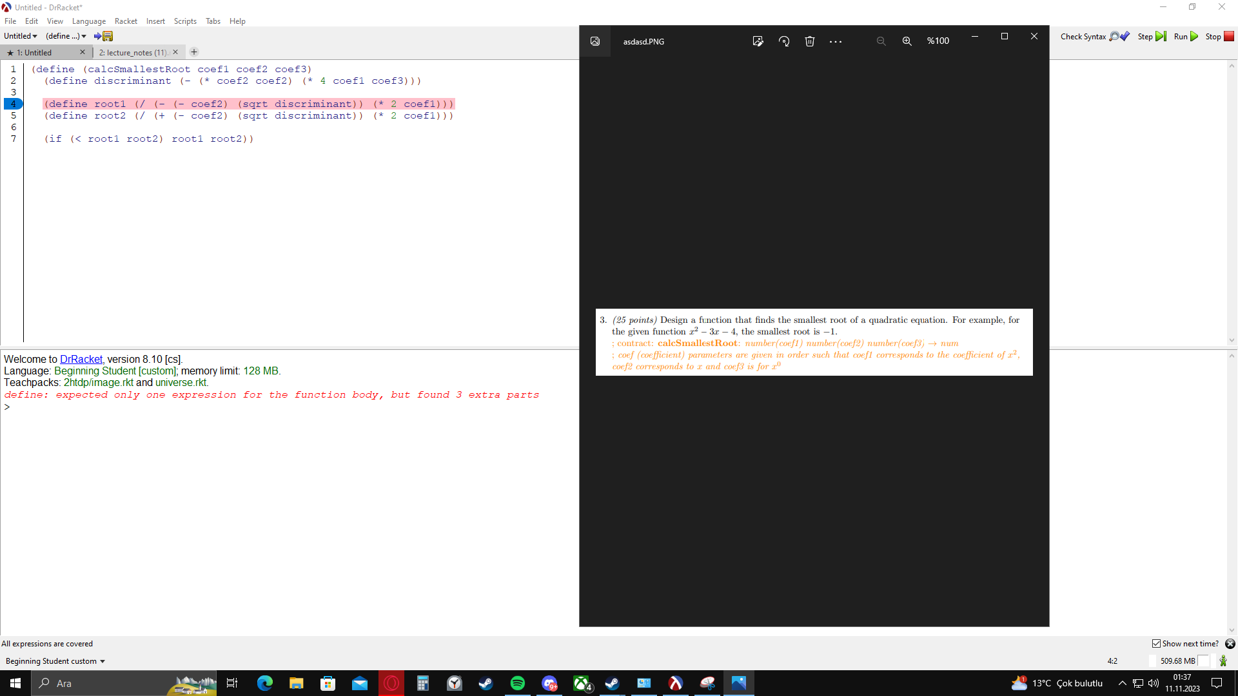Rotate the image in Photos viewer
Viewport: 1238px width, 696px height.
[x=784, y=41]
